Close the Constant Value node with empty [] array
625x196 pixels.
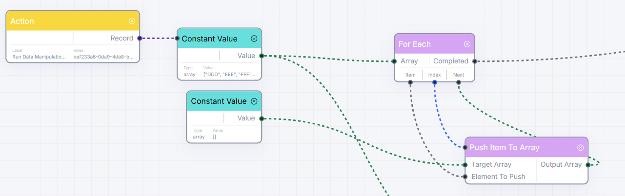(254, 101)
